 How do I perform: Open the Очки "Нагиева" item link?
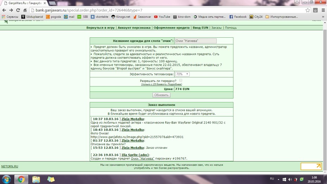[142, 159]
